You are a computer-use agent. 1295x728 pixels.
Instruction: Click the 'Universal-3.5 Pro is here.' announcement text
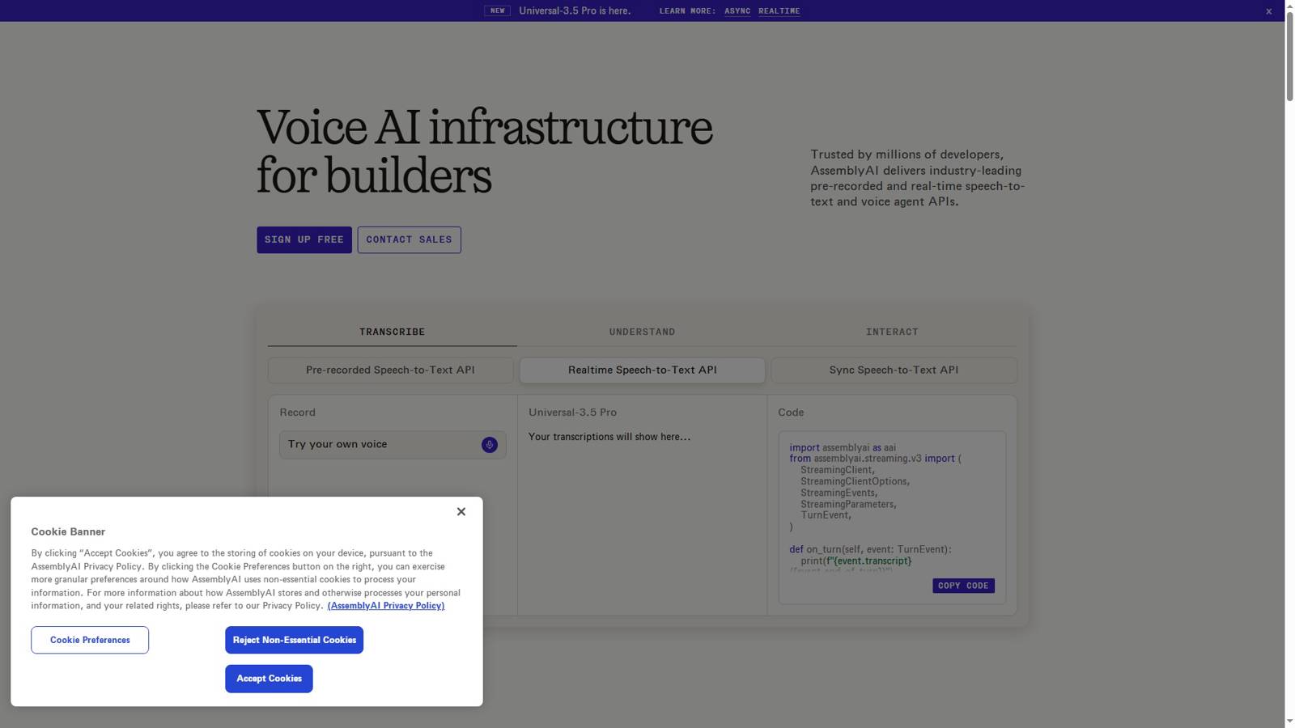575,11
